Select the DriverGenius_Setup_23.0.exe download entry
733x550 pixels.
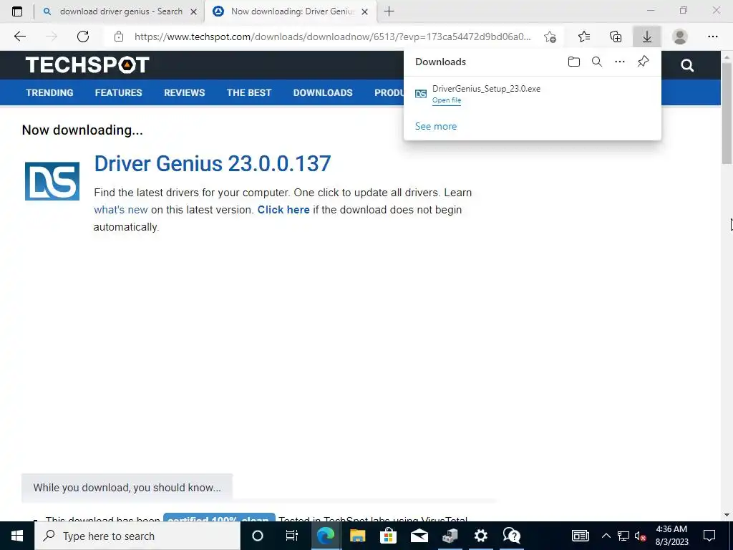click(532, 94)
